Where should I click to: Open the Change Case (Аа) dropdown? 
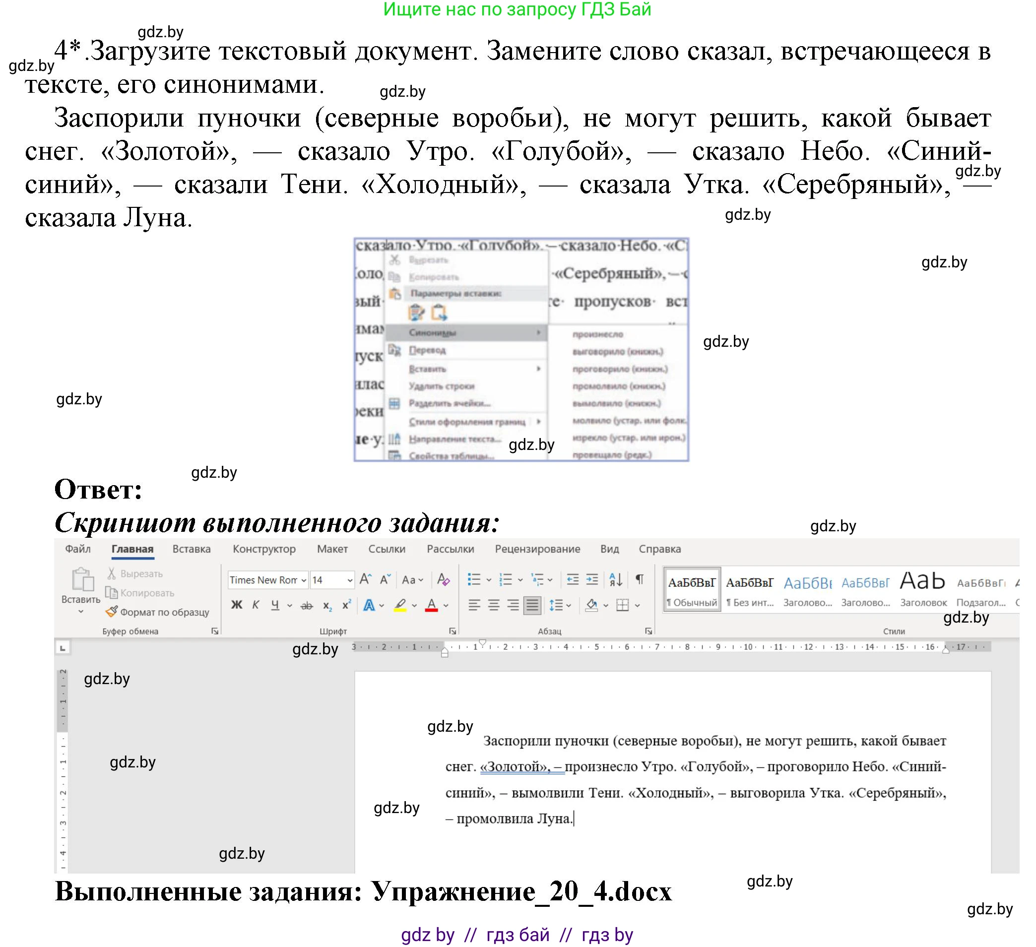point(413,579)
